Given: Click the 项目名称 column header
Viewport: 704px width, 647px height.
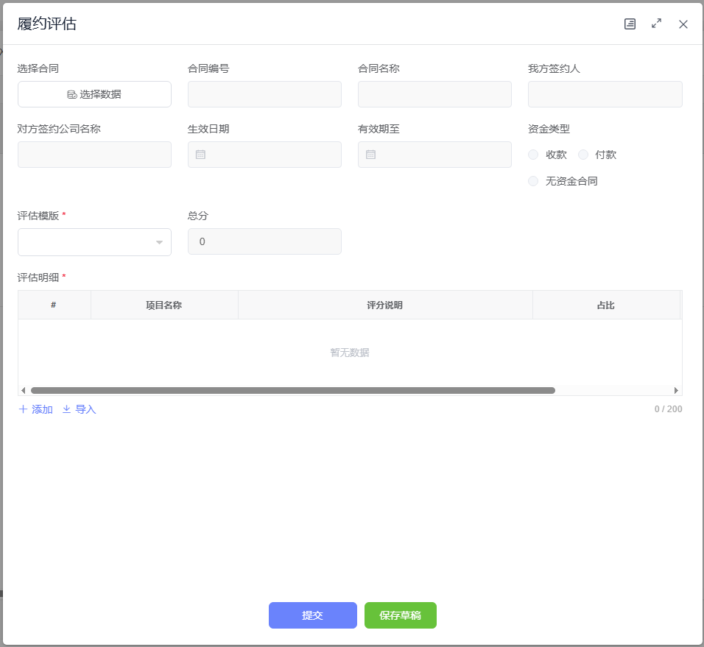Looking at the screenshot, I should [163, 305].
